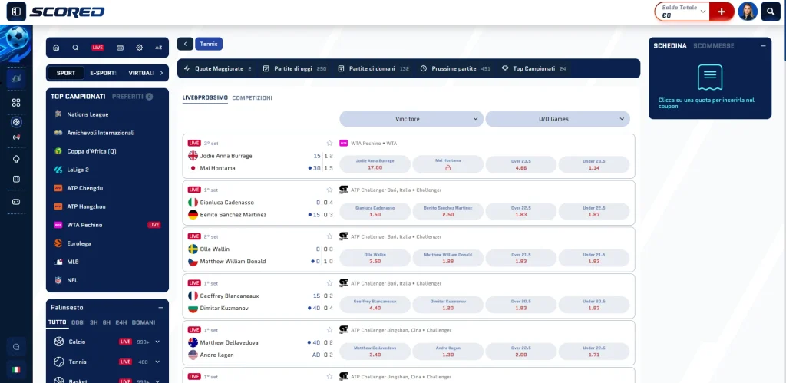The width and height of the screenshot is (786, 383).
Task: Open the gamepad icon in left rail
Action: click(16, 202)
